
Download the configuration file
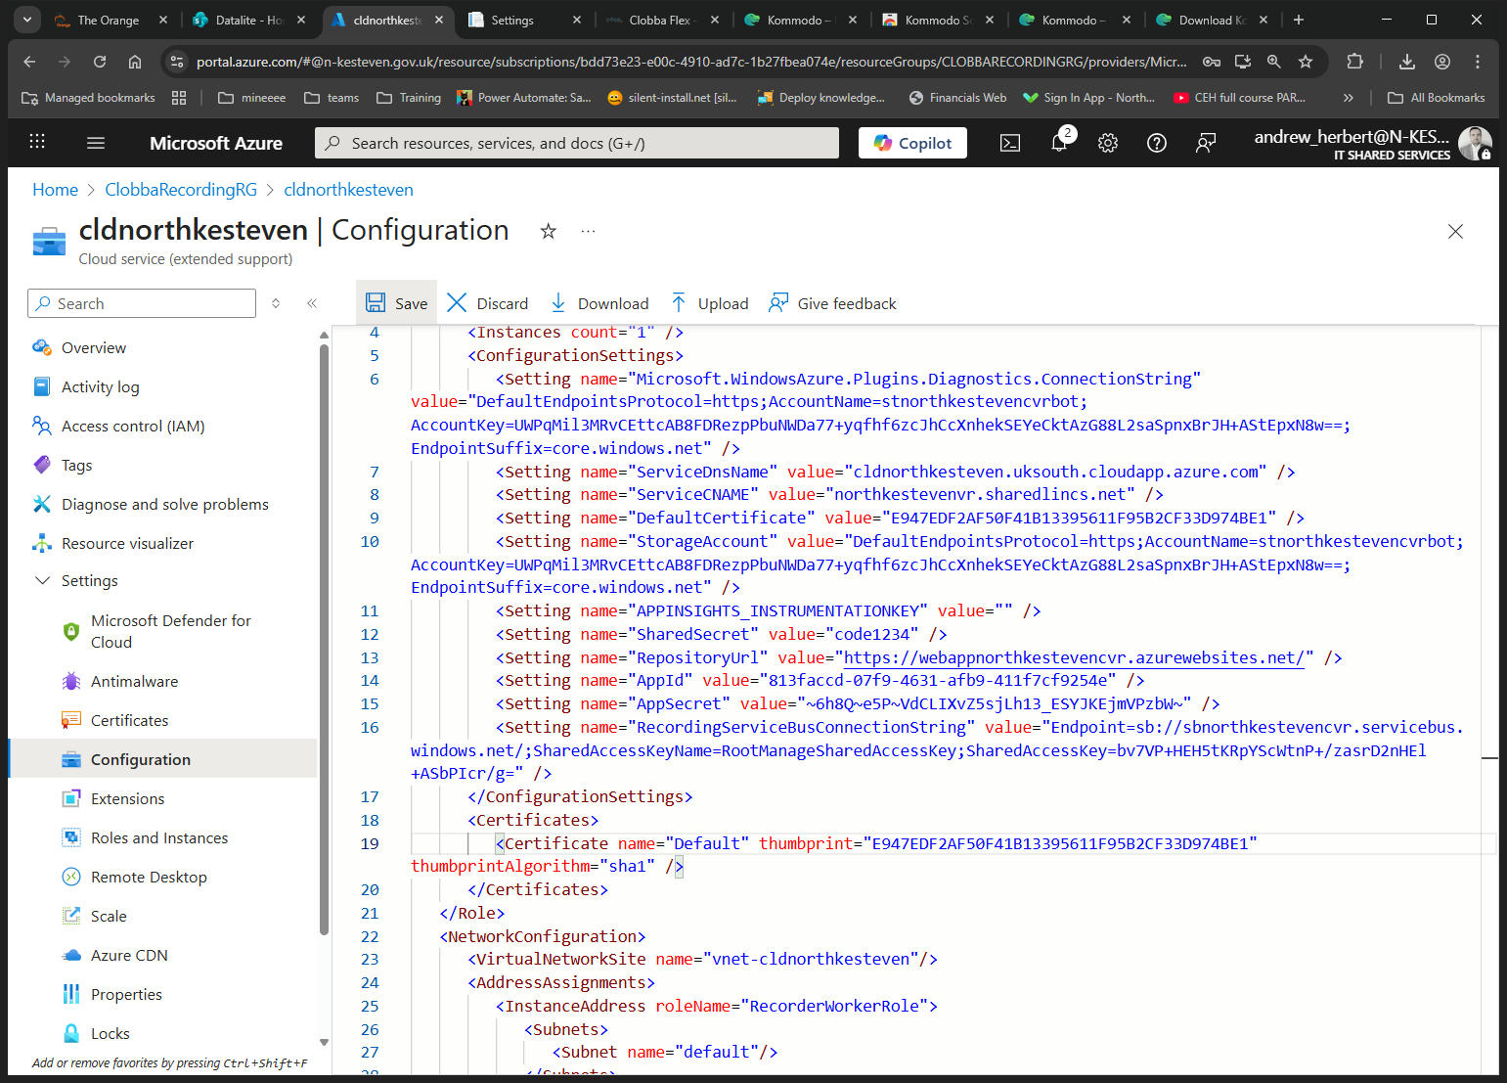click(599, 303)
